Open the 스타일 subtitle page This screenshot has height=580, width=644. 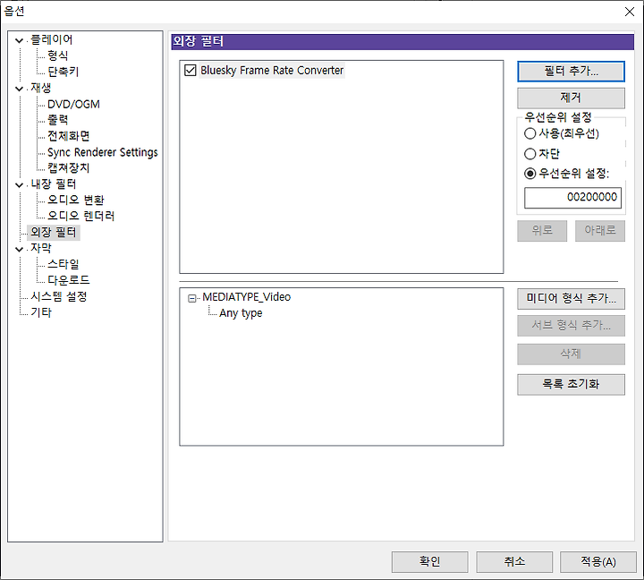(63, 264)
